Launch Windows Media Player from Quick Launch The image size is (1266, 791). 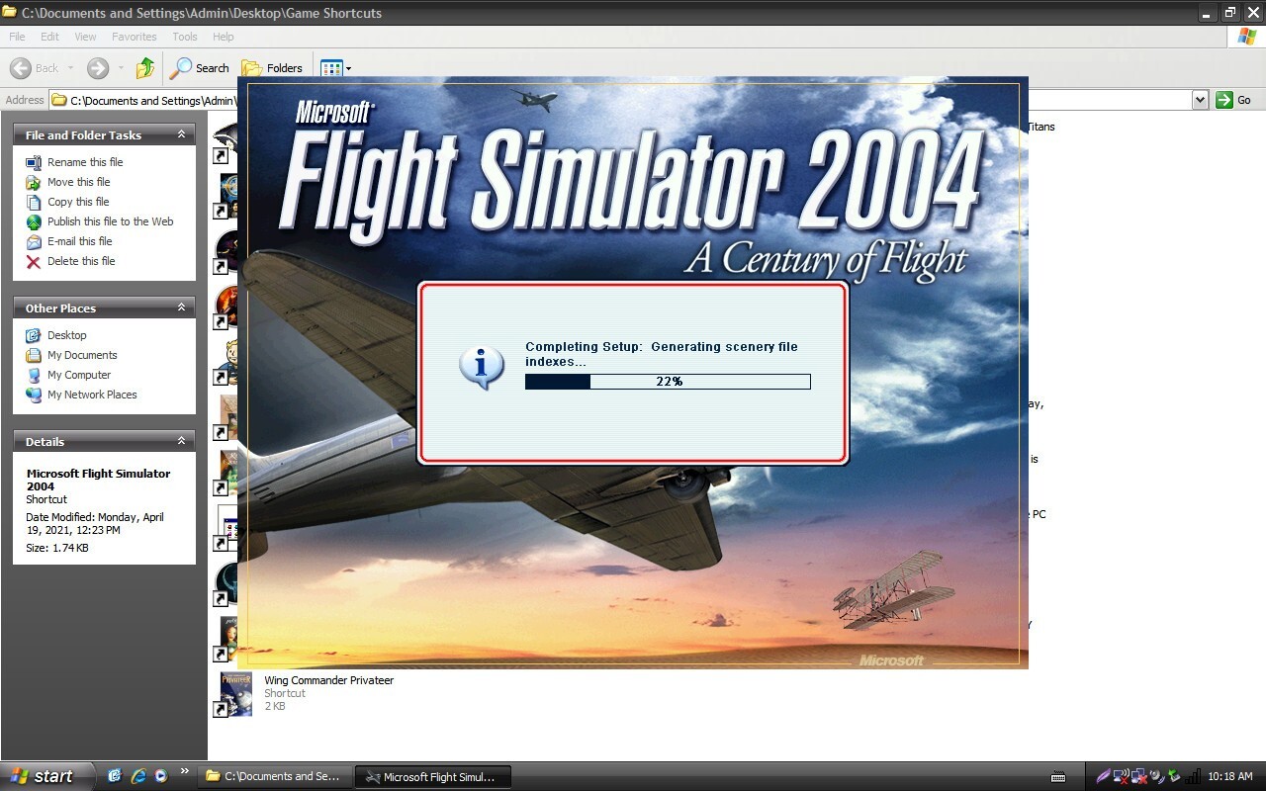tap(160, 776)
